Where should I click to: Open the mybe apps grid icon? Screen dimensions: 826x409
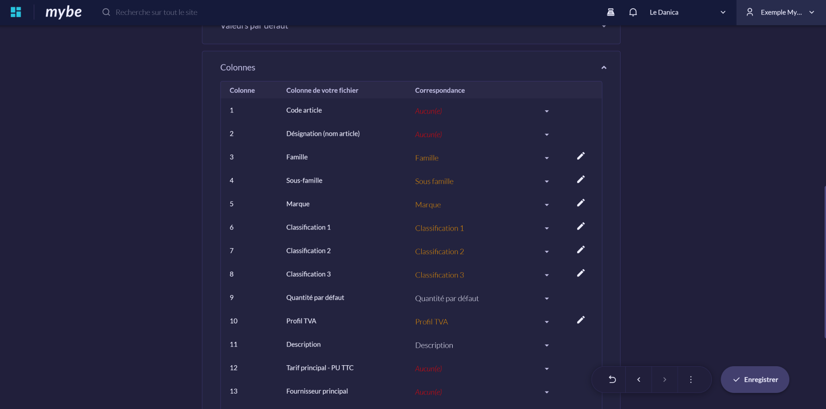[16, 12]
